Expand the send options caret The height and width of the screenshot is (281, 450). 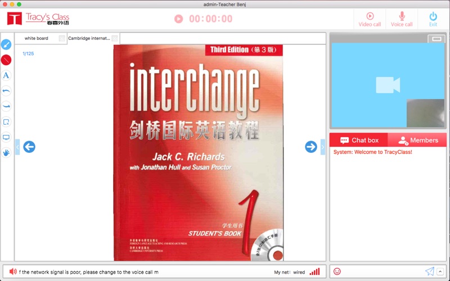[440, 271]
